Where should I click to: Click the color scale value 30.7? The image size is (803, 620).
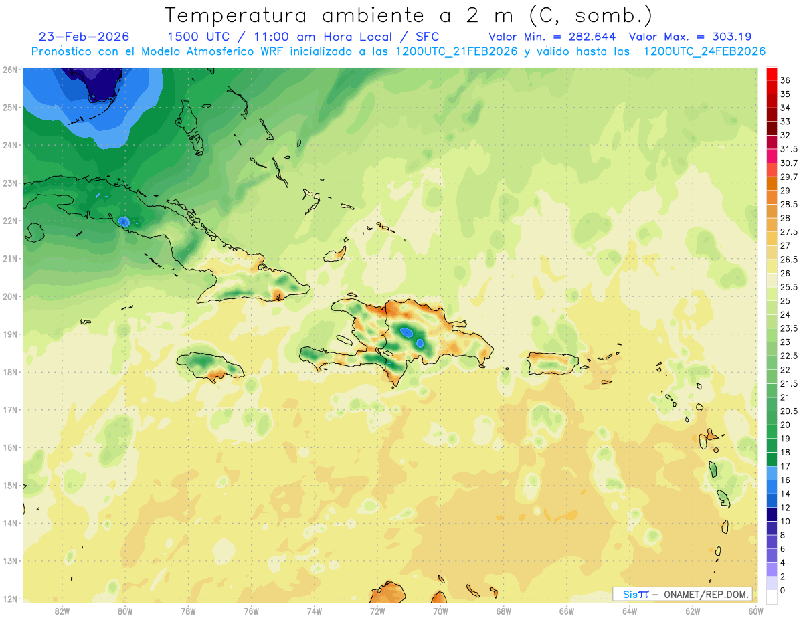pos(789,163)
